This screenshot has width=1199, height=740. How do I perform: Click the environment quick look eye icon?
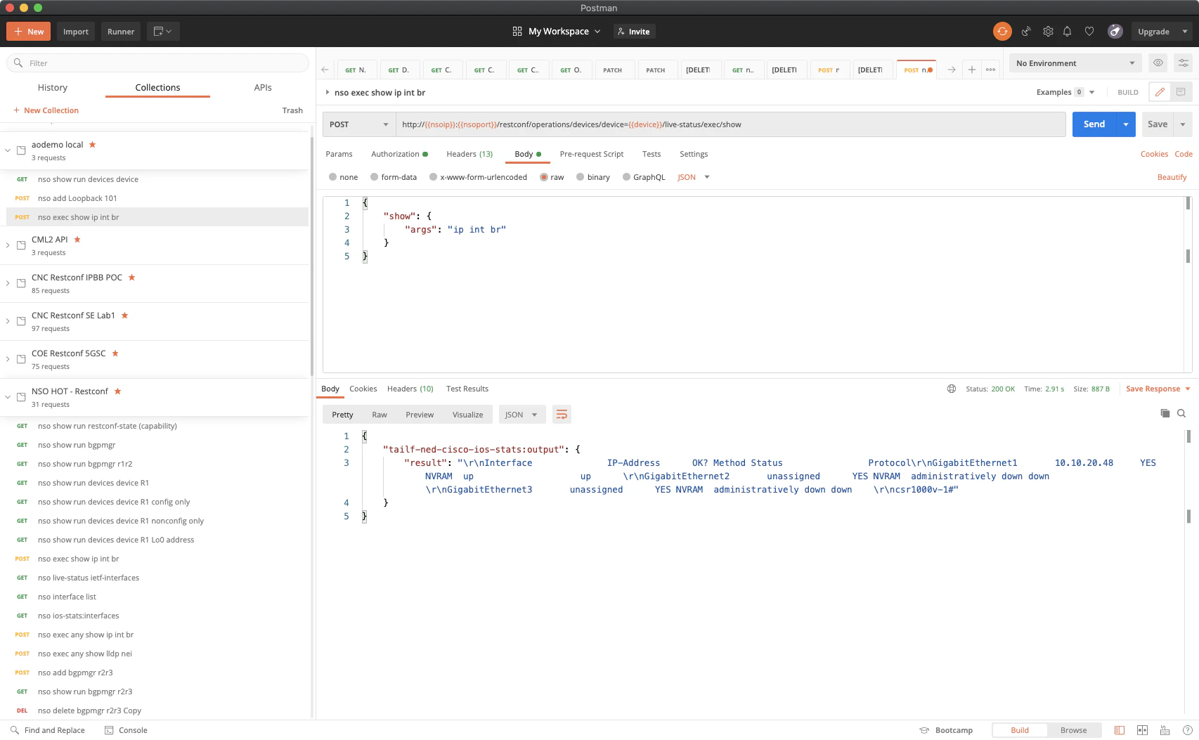click(1158, 63)
